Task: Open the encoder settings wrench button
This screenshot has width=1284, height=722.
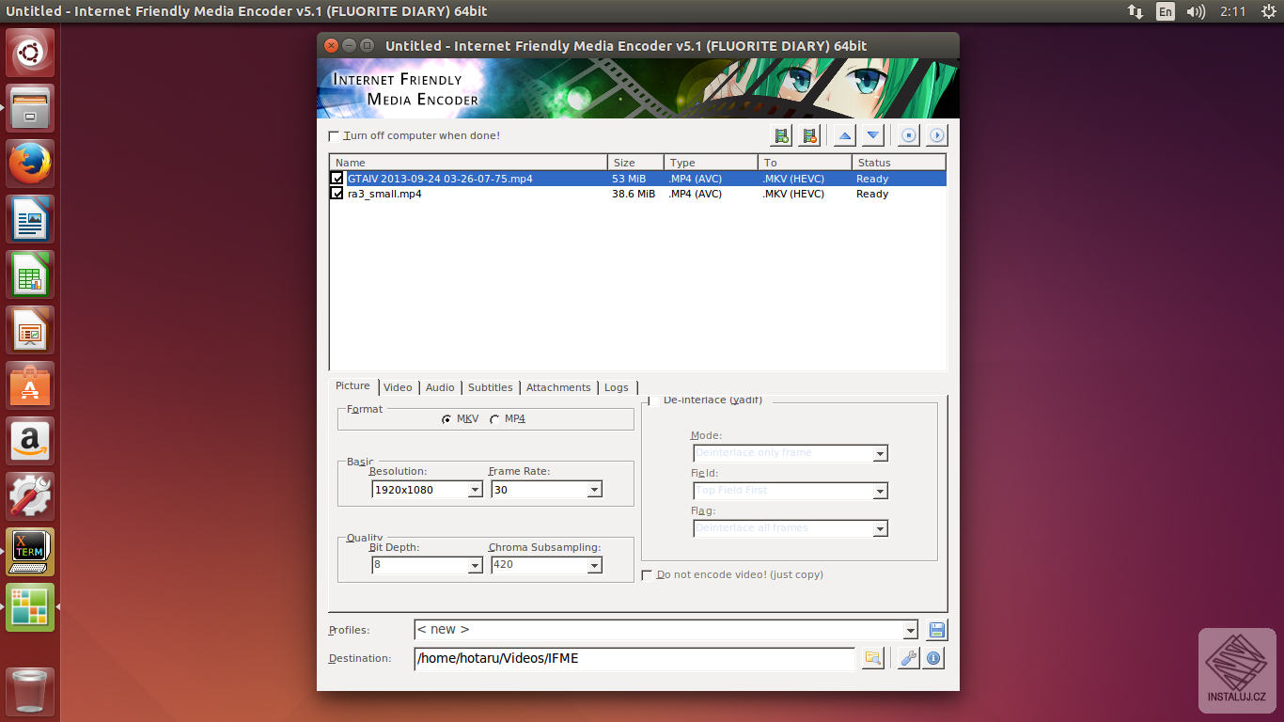Action: coord(908,658)
